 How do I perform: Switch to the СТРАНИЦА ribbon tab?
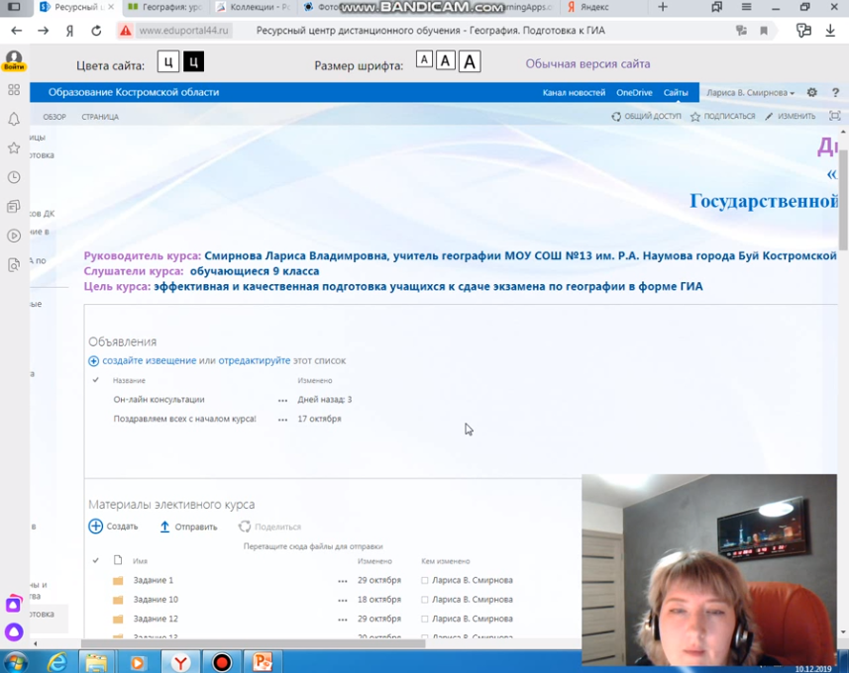click(x=100, y=117)
